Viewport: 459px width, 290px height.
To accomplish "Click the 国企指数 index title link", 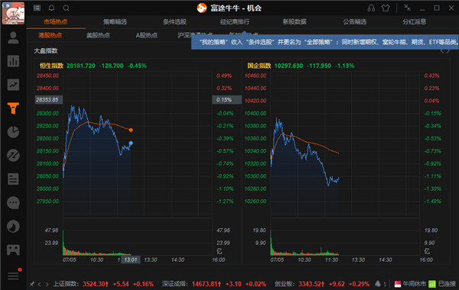I will (259, 66).
